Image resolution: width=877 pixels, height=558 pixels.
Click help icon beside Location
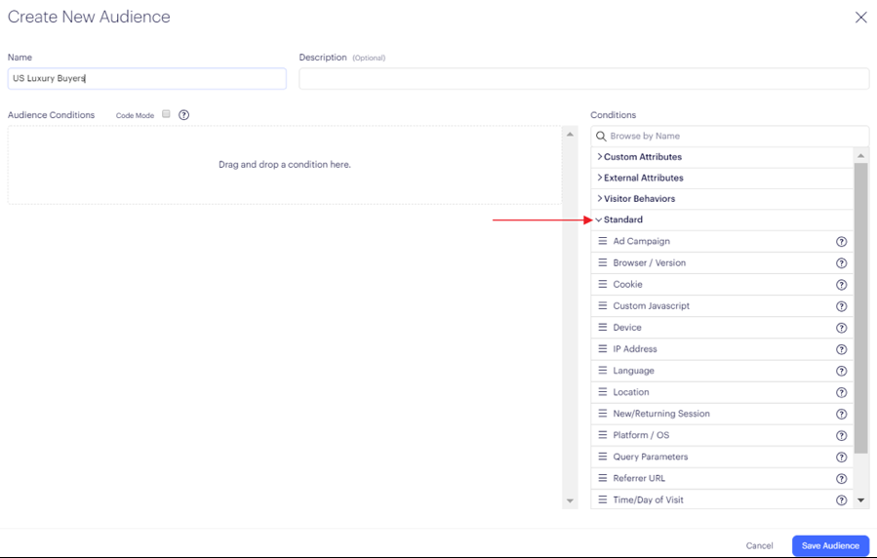pyautogui.click(x=841, y=392)
